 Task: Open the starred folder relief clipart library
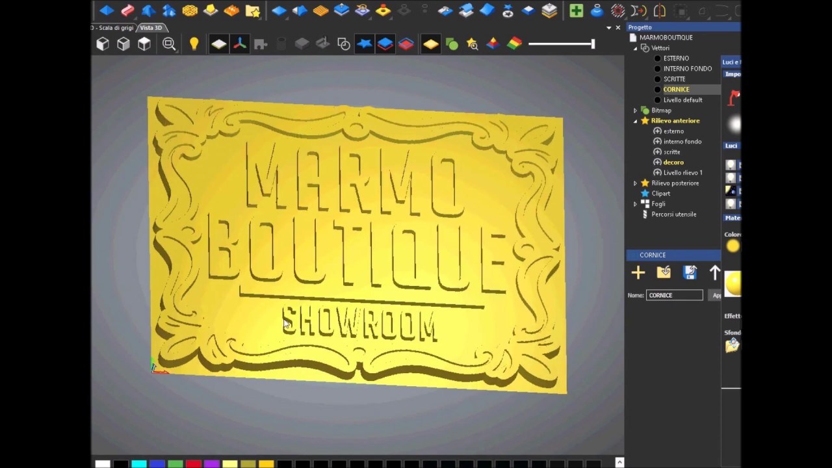253,10
